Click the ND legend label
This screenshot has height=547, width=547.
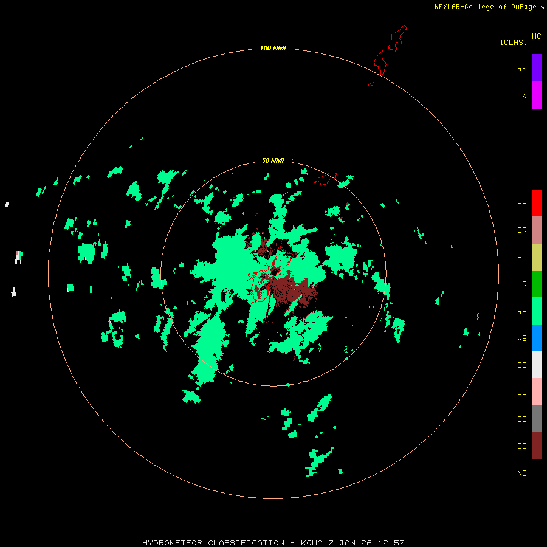(x=521, y=473)
